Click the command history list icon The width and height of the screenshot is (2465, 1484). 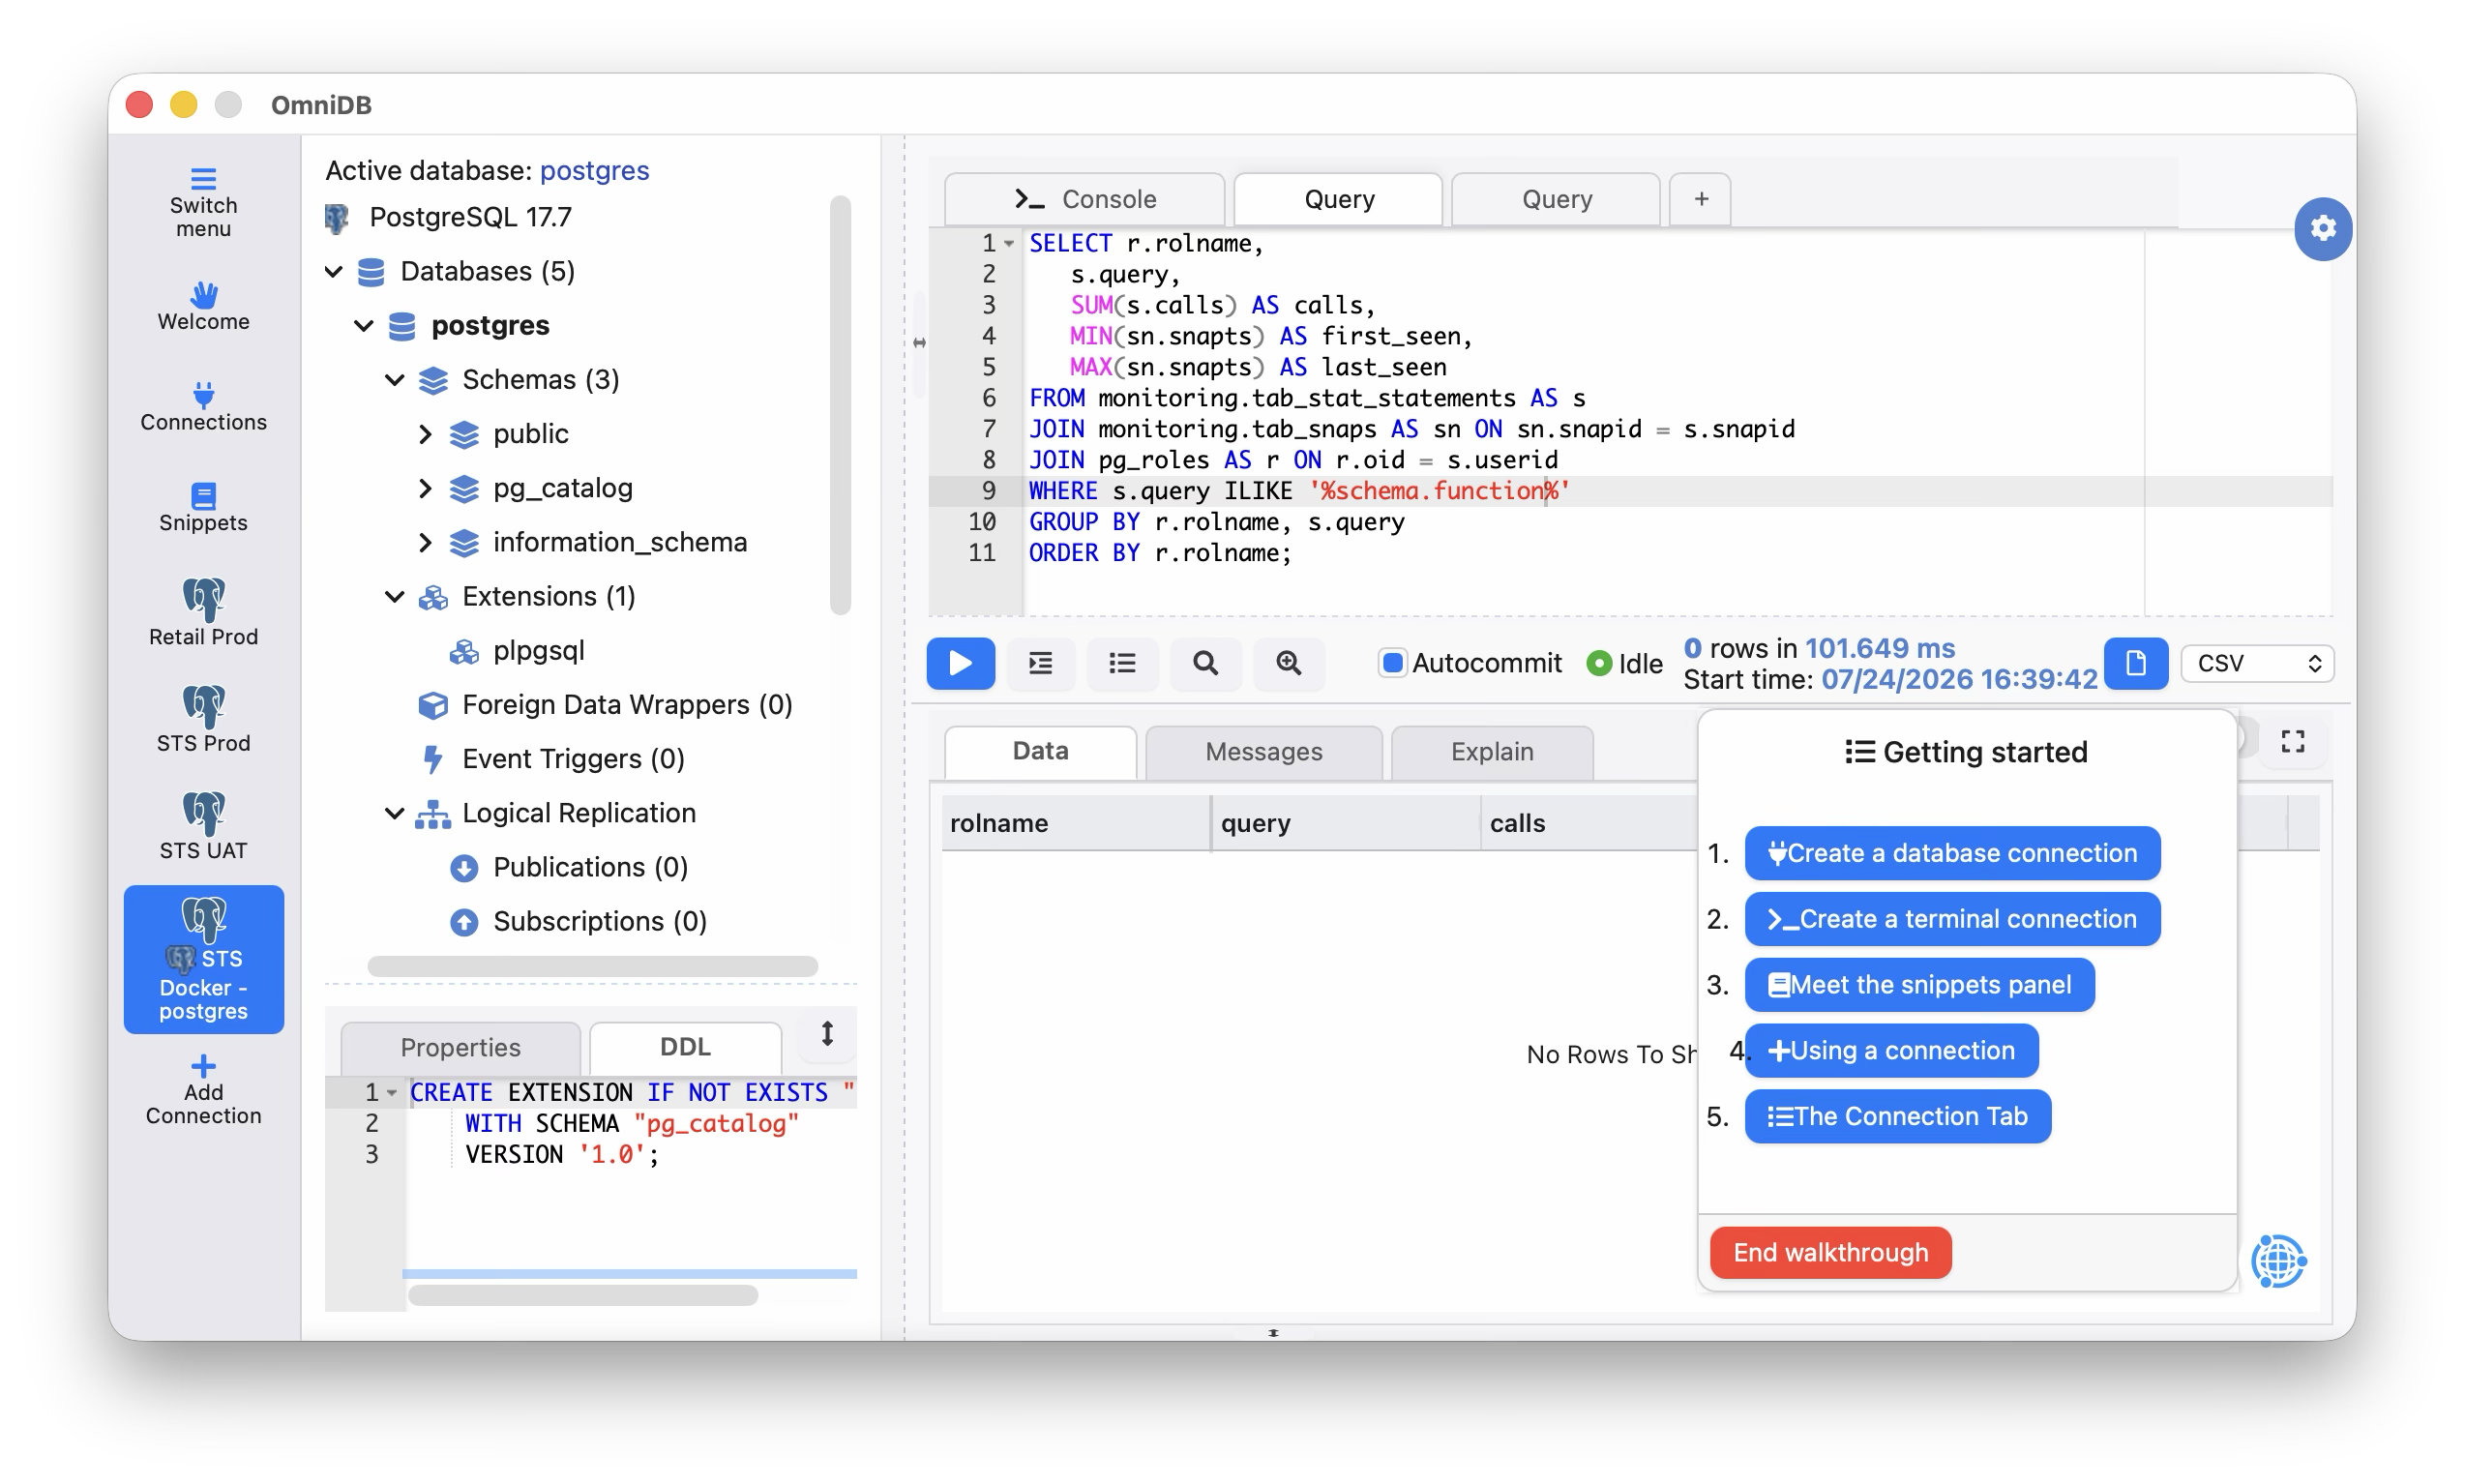(1122, 663)
